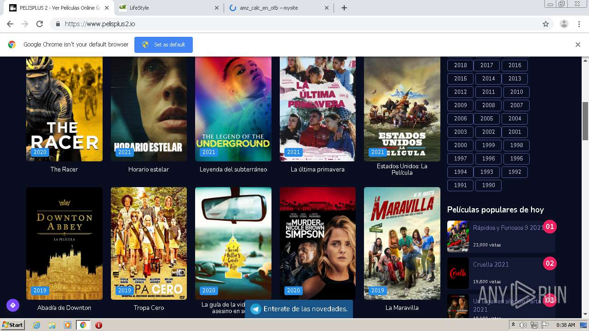
Task: Click the Tropa Cero title link
Action: pyautogui.click(x=149, y=308)
